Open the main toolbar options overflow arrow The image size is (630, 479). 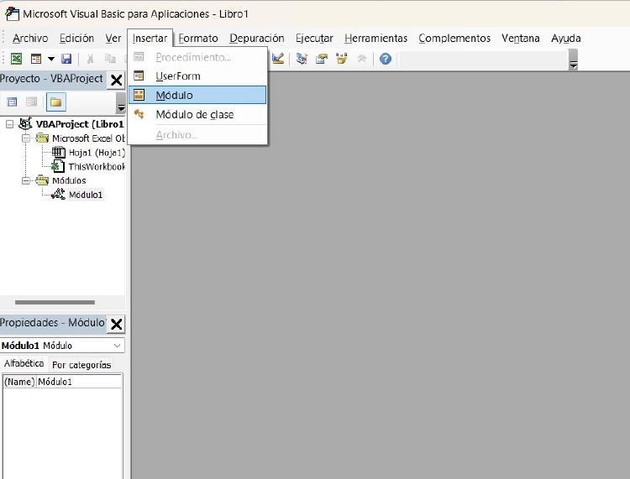[574, 60]
